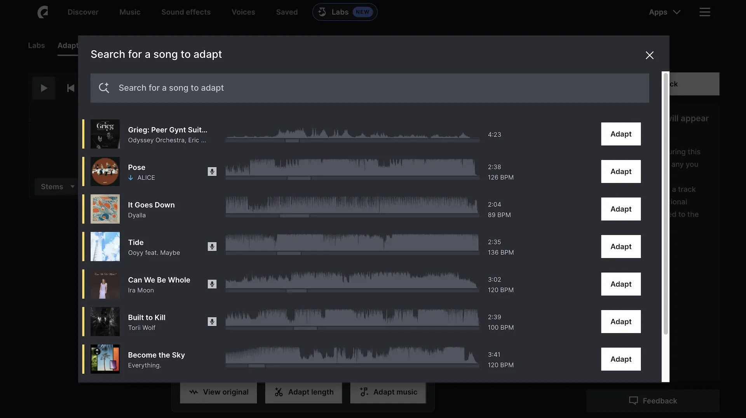Click the magnifier icon in the search dialog
This screenshot has width=746, height=418.
click(104, 88)
